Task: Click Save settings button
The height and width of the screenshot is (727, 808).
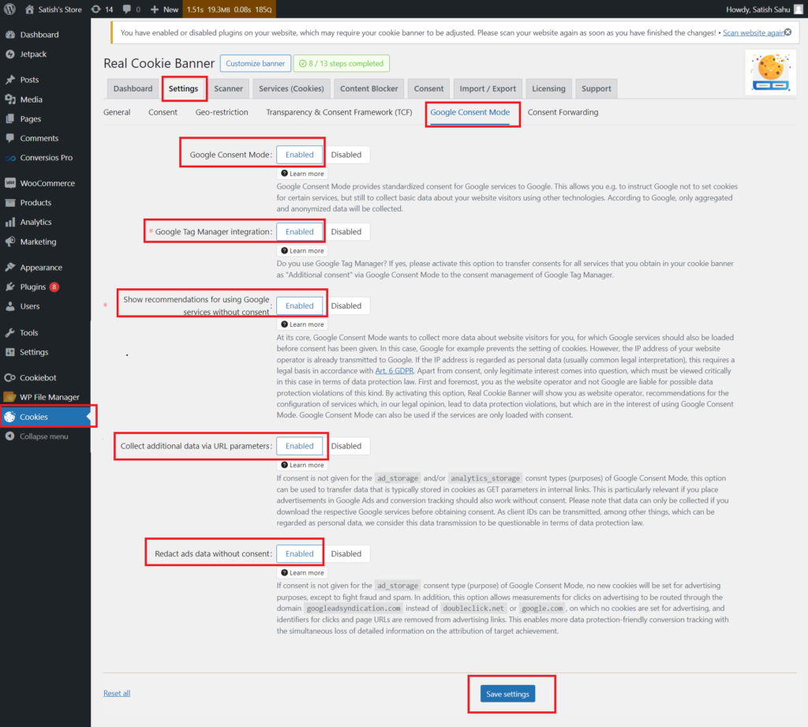Action: click(x=507, y=694)
